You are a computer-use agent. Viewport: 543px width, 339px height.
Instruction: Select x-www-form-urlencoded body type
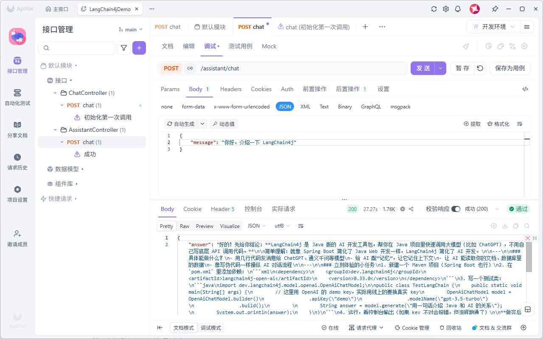click(x=242, y=107)
